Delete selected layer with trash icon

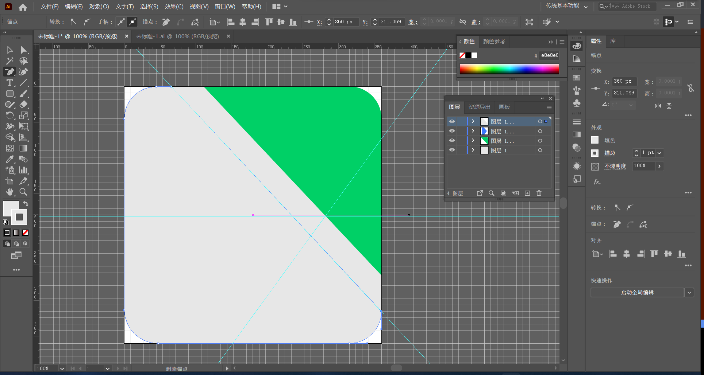(x=539, y=193)
